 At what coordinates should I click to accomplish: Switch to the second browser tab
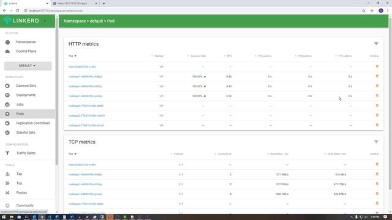pos(75,4)
